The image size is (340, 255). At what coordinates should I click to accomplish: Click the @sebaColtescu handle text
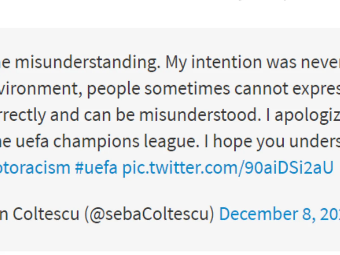(x=149, y=214)
